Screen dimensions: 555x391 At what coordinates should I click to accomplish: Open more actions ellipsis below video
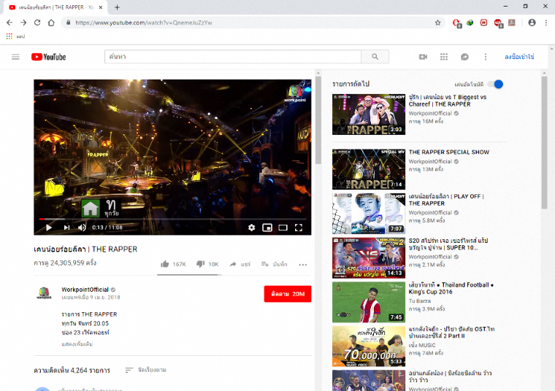pos(302,265)
